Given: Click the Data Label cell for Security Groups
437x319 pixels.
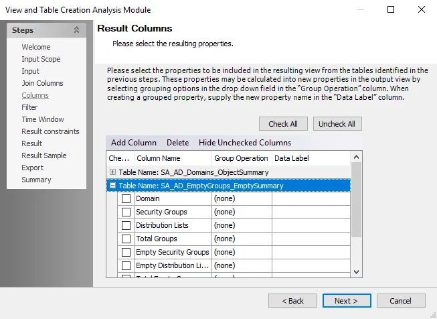Looking at the screenshot, I should [311, 212].
